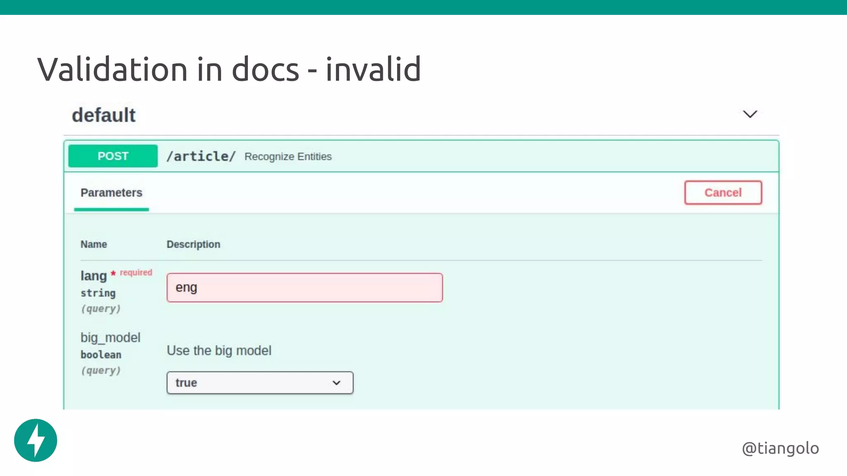
Task: Collapse the default section chevron
Action: (x=749, y=114)
